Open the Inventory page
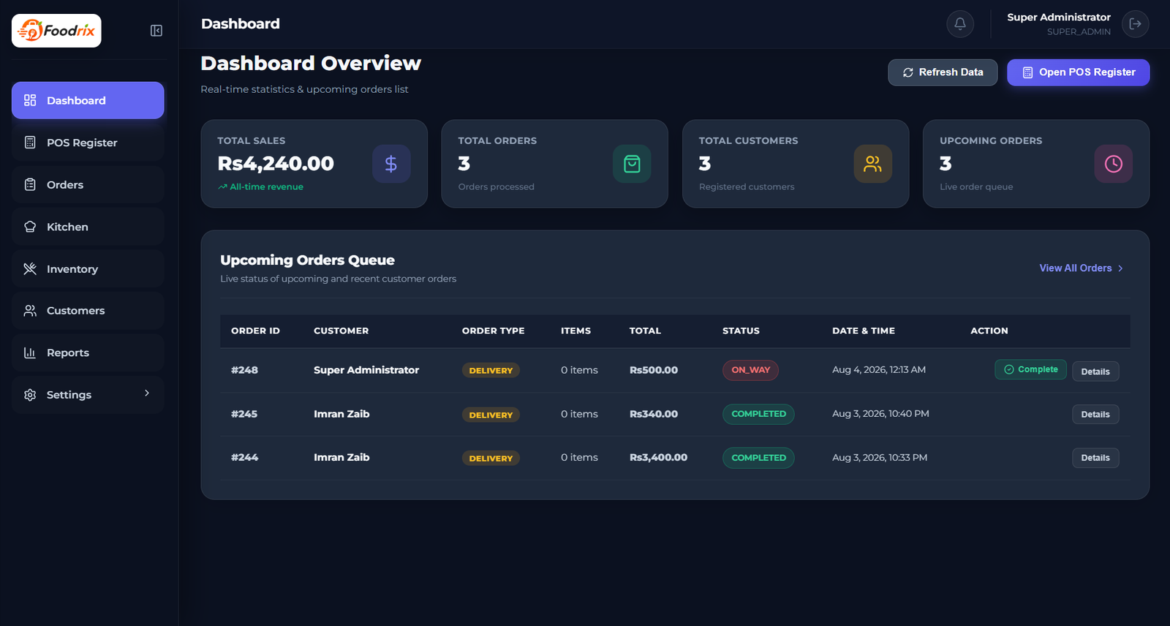Viewport: 1170px width, 626px height. coord(88,268)
